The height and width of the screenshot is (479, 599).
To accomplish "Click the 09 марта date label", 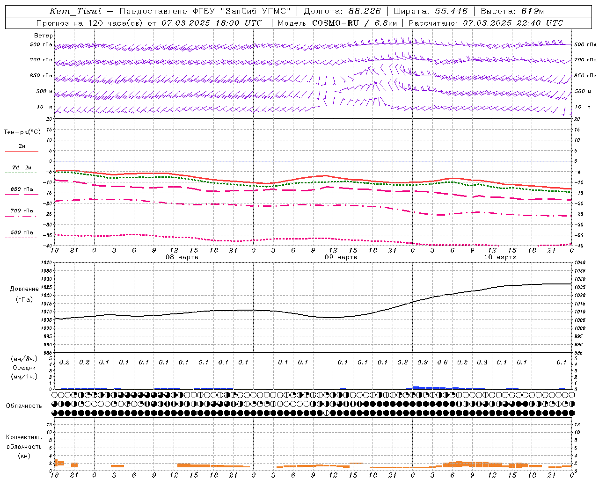I will (341, 257).
